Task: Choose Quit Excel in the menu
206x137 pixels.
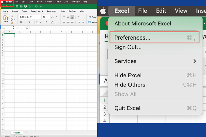Action: [156, 108]
